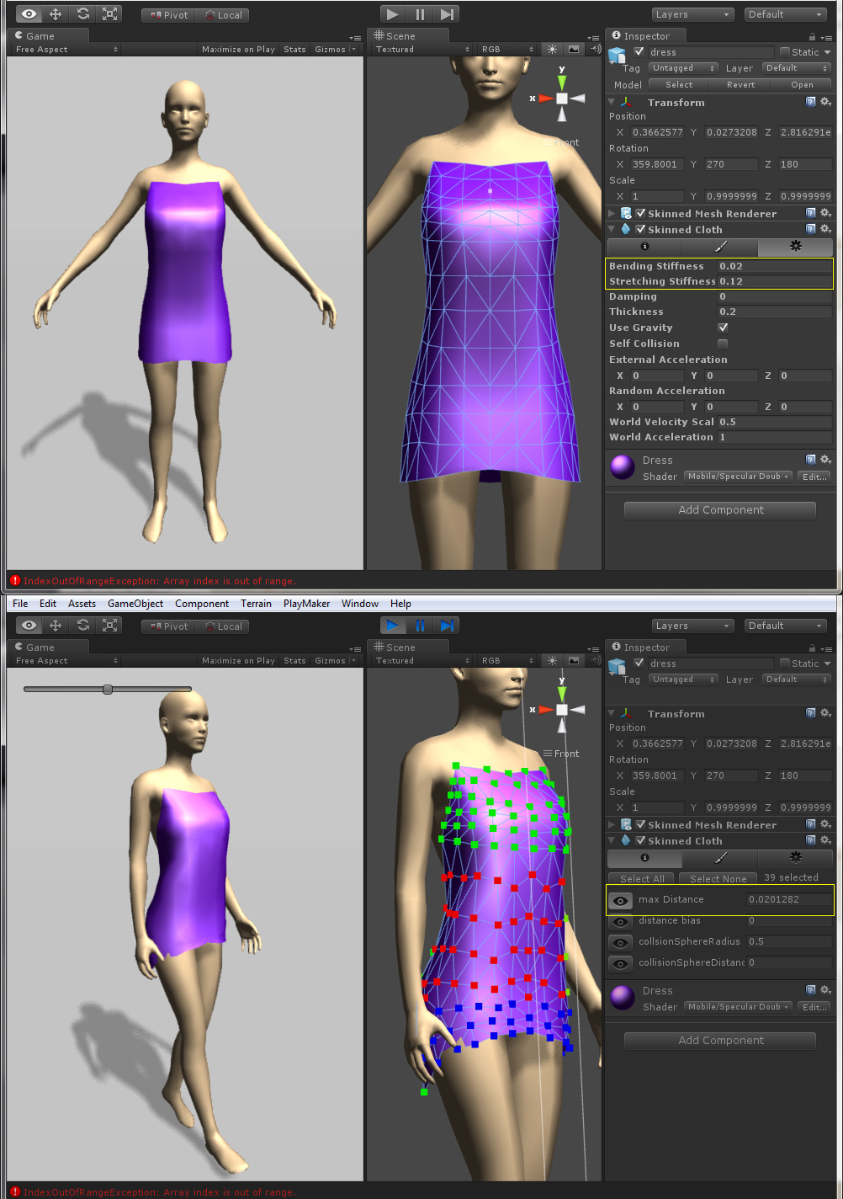Viewport: 843px width, 1199px height.
Task: Click the IndexOutOfRangeException error in the status bar
Action: [160, 580]
